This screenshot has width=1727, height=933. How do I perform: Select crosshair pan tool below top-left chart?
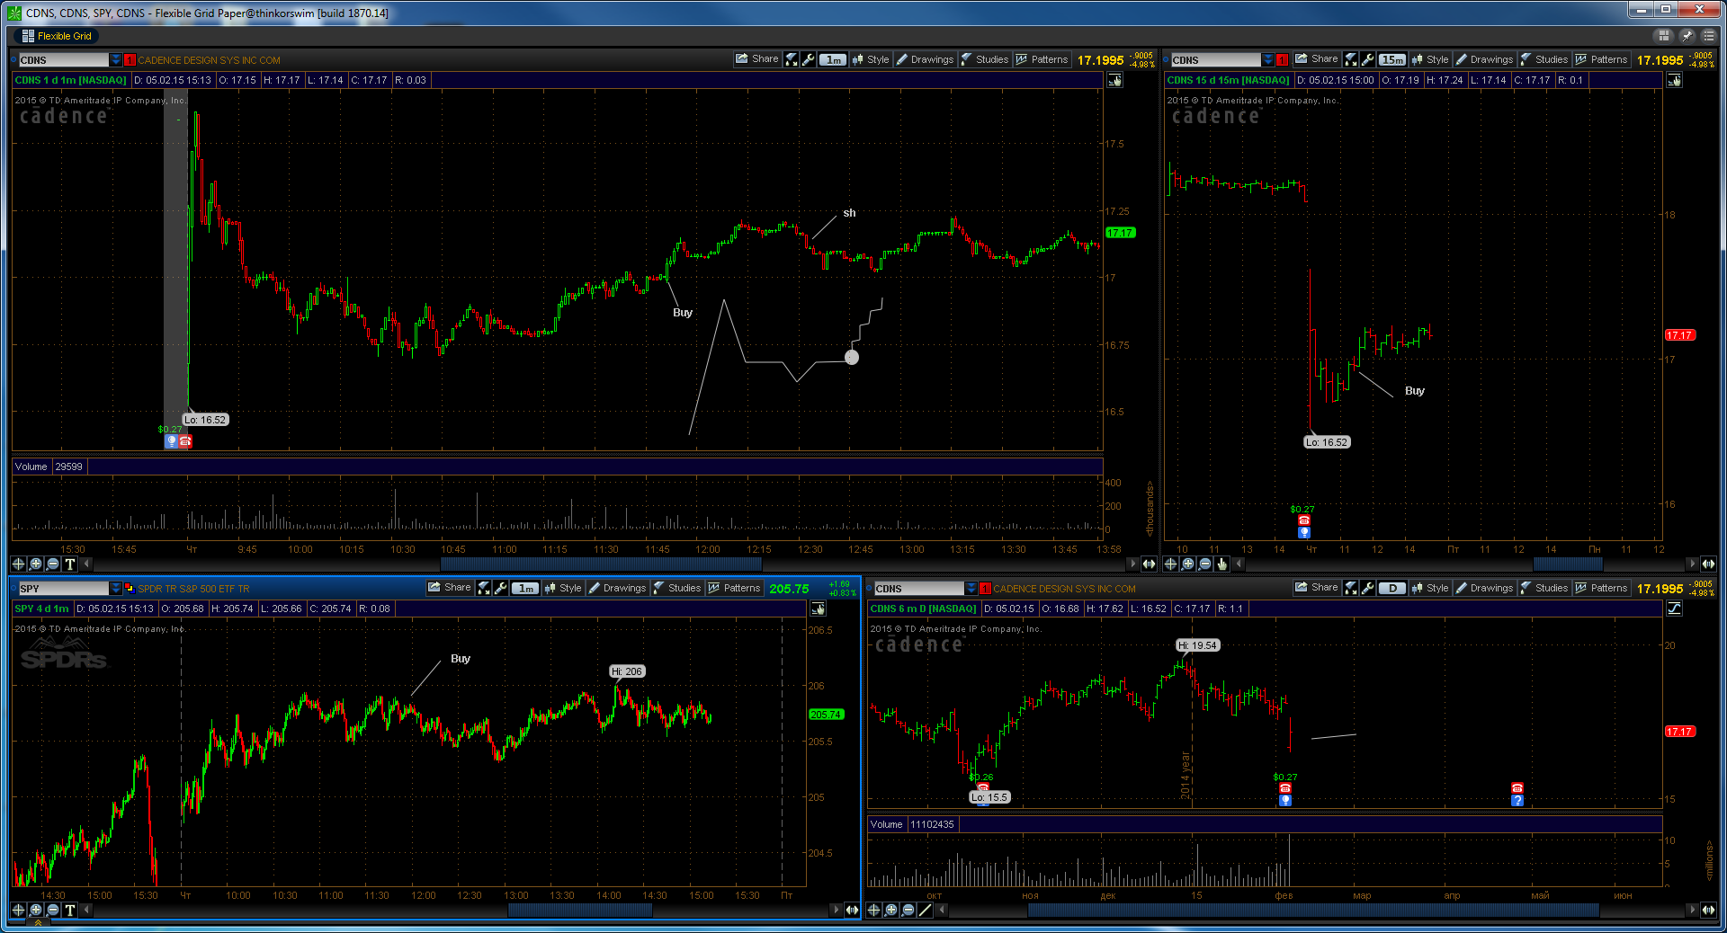point(18,564)
